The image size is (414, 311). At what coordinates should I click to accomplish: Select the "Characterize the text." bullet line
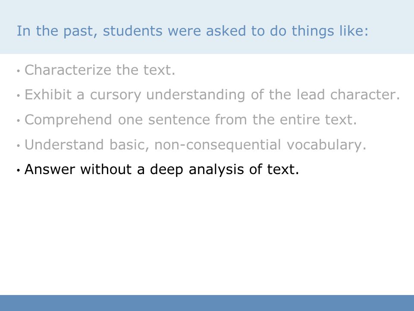(100, 70)
